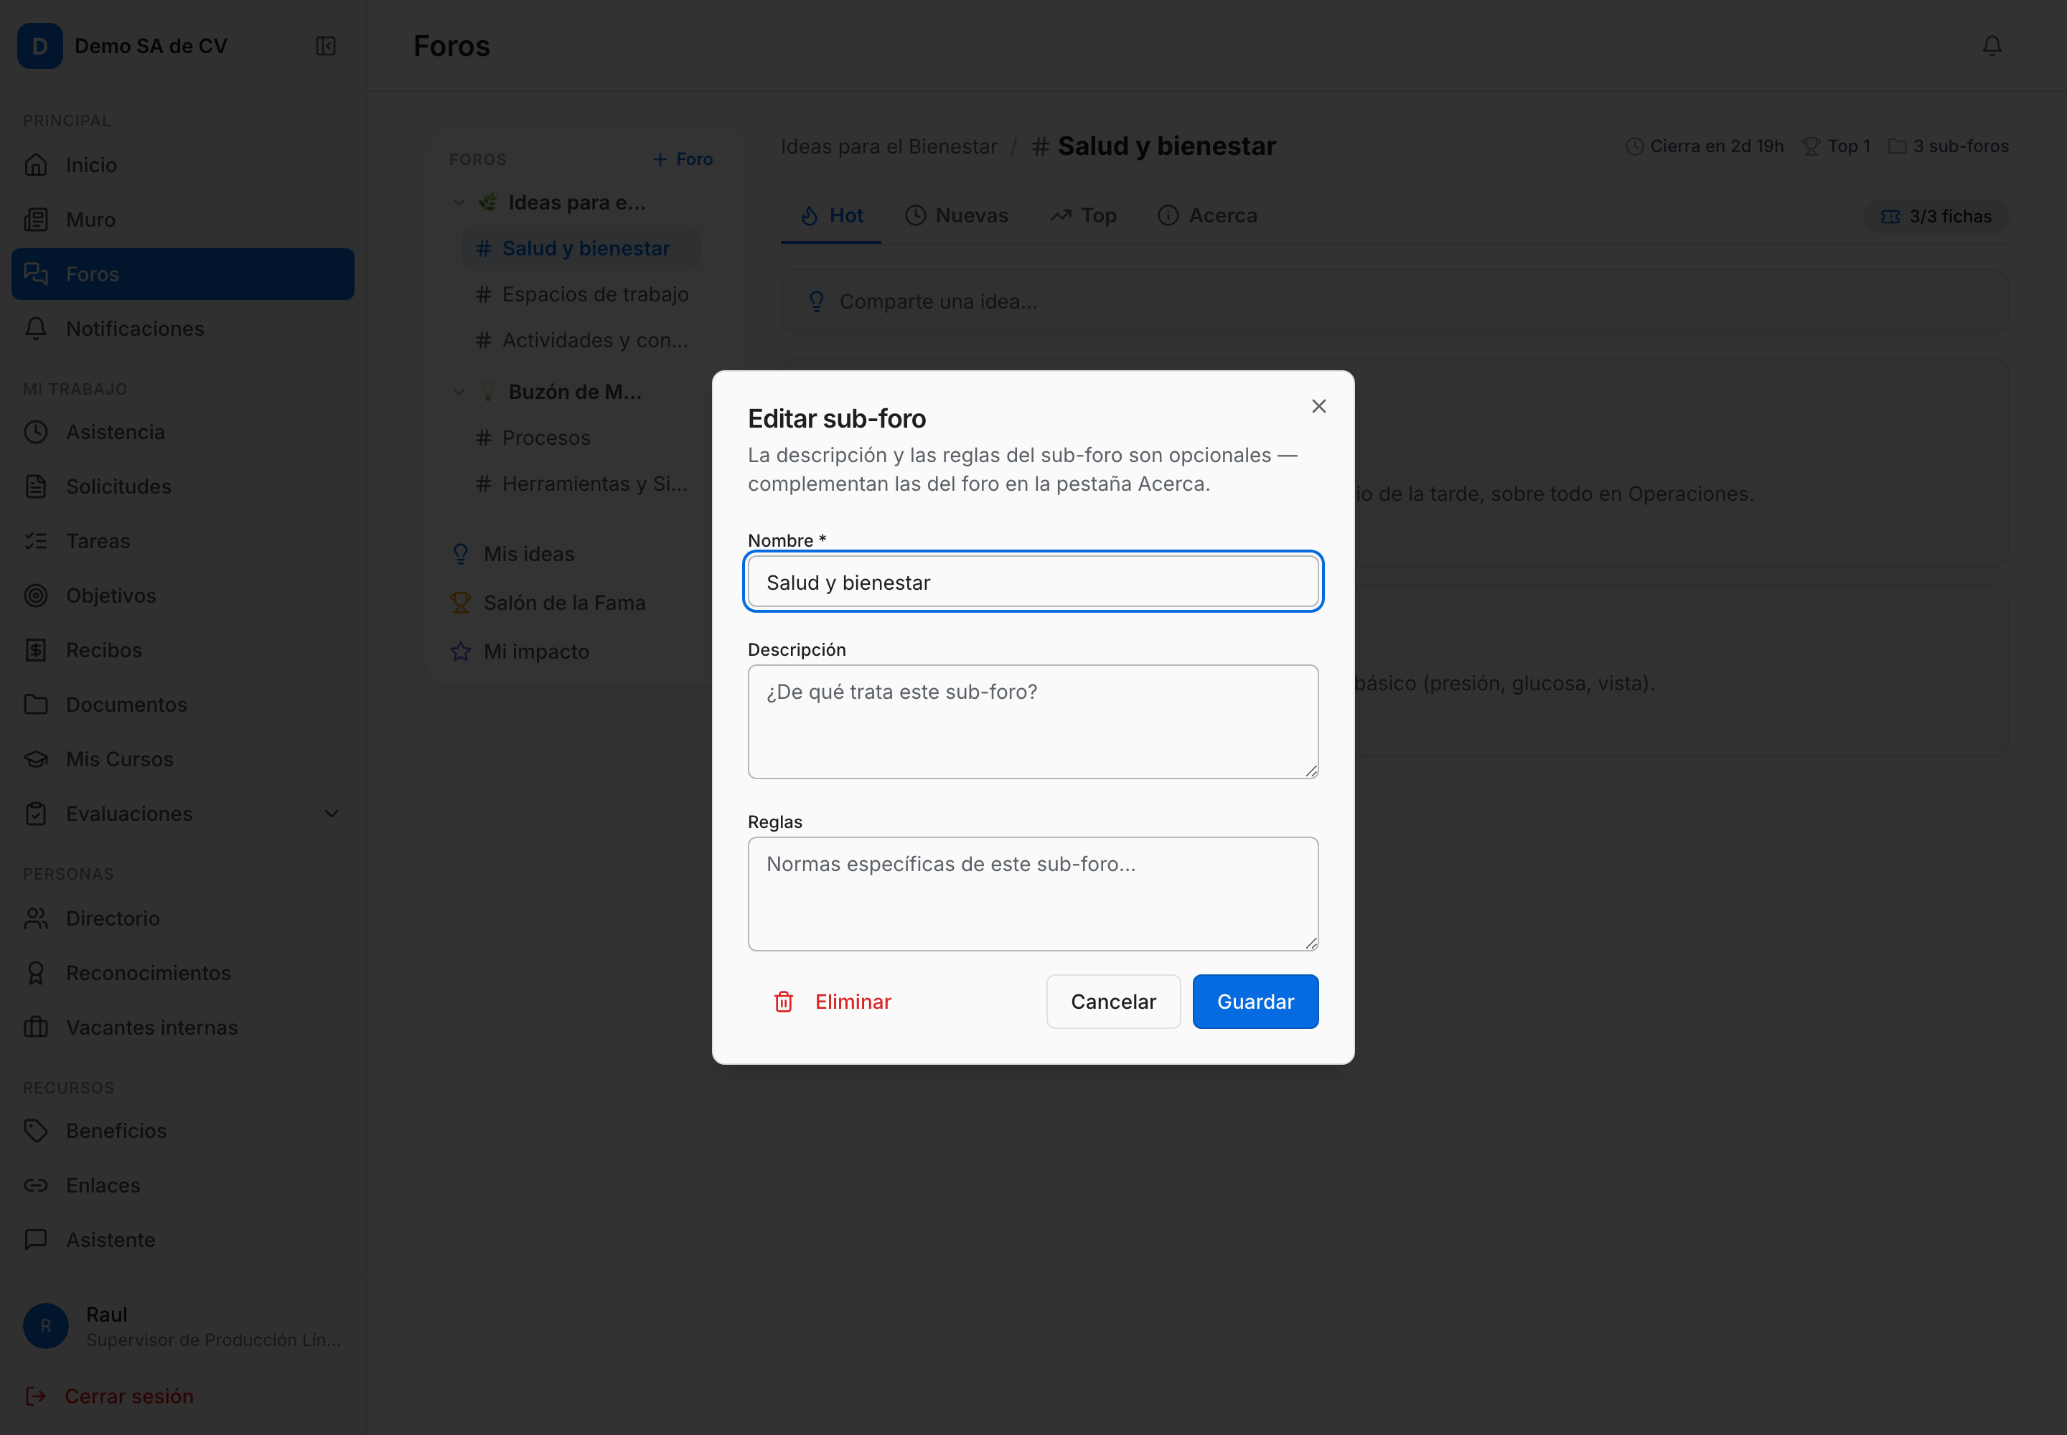
Task: Click into the Reglas text area
Action: [x=1033, y=894]
